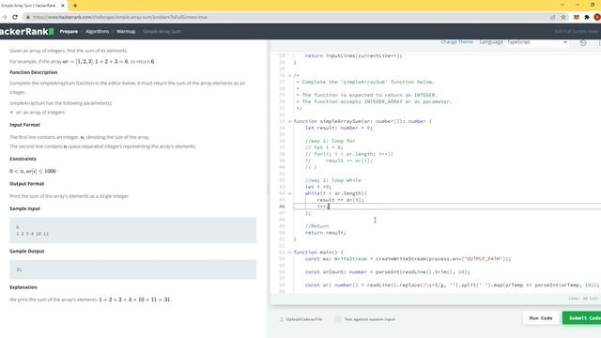Click Exit Full Screen View link
Image resolution: width=601 pixels, height=338 pixels.
coord(576,31)
